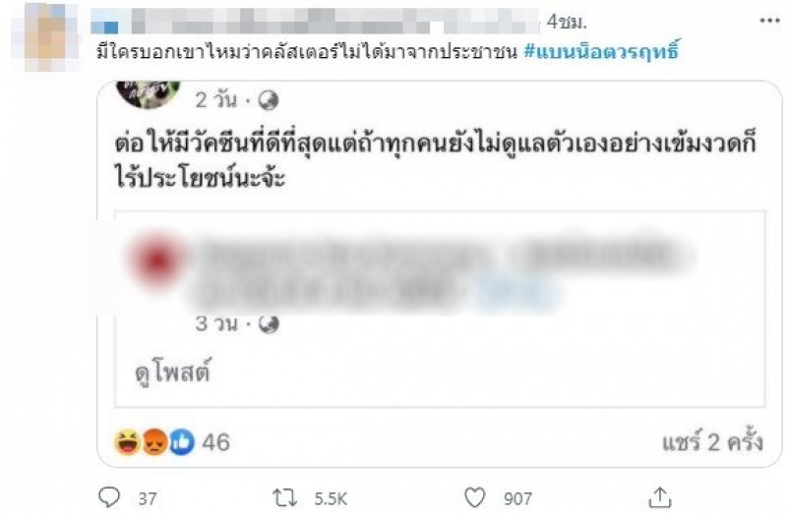
Task: Open the share upload icon
Action: click(660, 497)
